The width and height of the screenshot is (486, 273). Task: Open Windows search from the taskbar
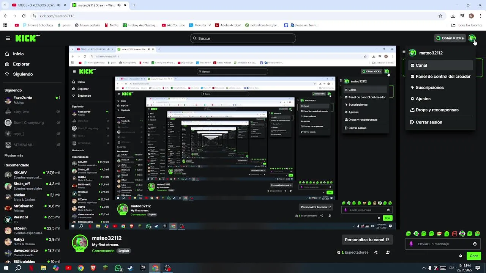click(x=18, y=268)
